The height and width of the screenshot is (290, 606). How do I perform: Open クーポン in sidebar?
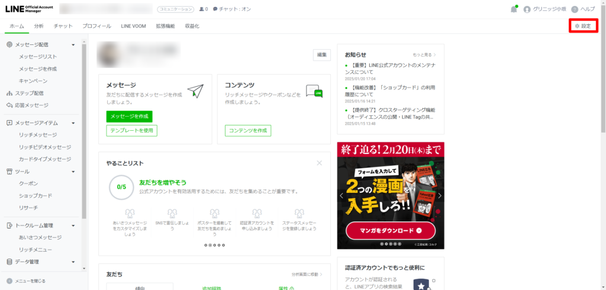[x=28, y=183]
